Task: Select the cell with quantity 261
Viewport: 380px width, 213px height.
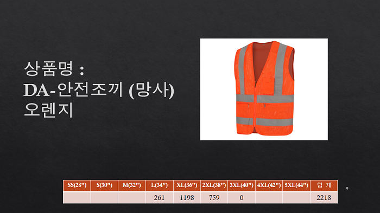Action: coord(160,197)
